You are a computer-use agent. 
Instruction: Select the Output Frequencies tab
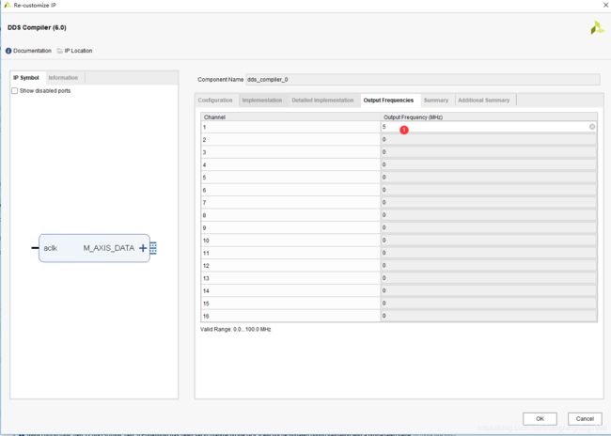tap(388, 101)
